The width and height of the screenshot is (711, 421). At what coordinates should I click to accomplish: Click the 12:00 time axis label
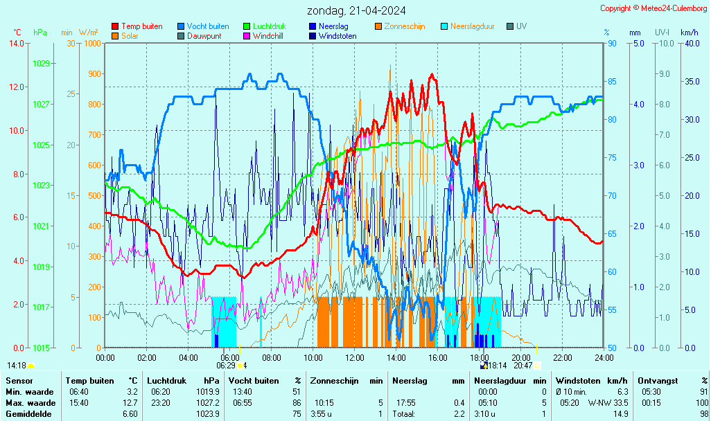click(x=355, y=358)
